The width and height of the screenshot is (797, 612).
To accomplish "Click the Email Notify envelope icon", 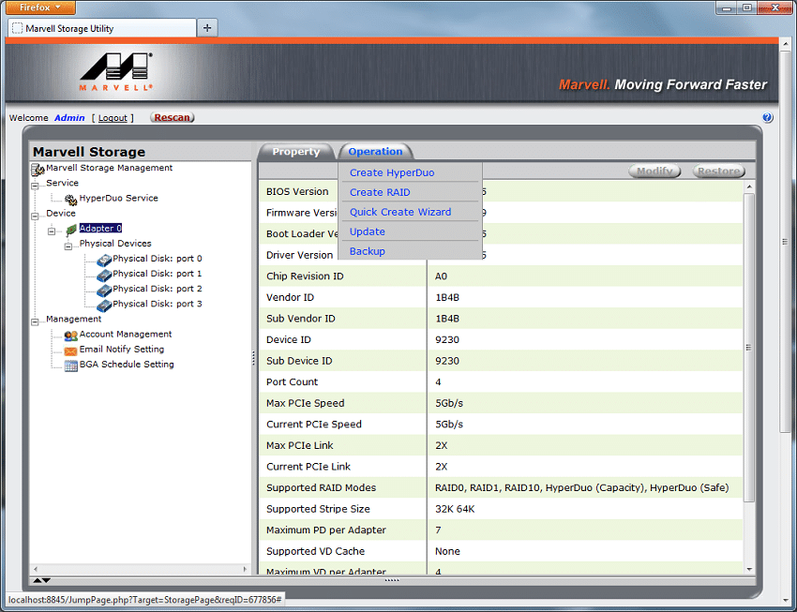I will point(70,351).
